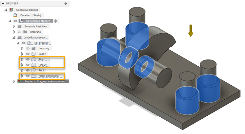
Task: Activate Generative Model 1 radio button
Action: (x=55, y=21)
